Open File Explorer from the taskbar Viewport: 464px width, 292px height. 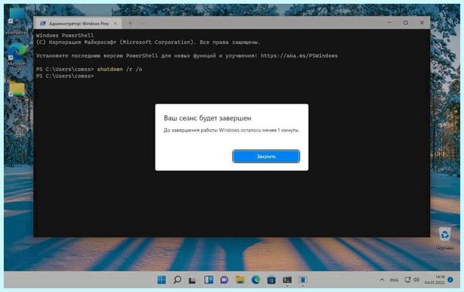tap(240, 280)
